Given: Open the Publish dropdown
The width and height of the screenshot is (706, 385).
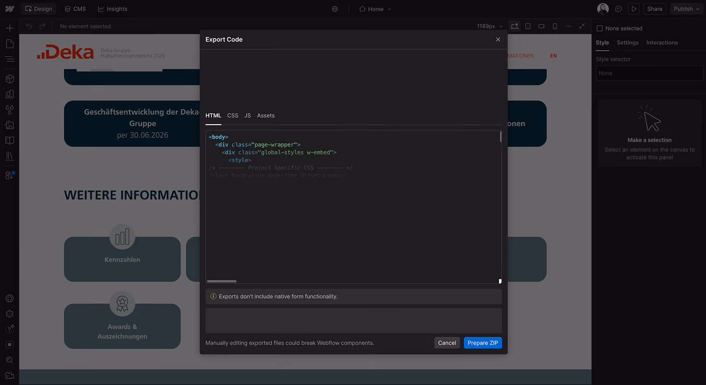Looking at the screenshot, I should pyautogui.click(x=687, y=9).
